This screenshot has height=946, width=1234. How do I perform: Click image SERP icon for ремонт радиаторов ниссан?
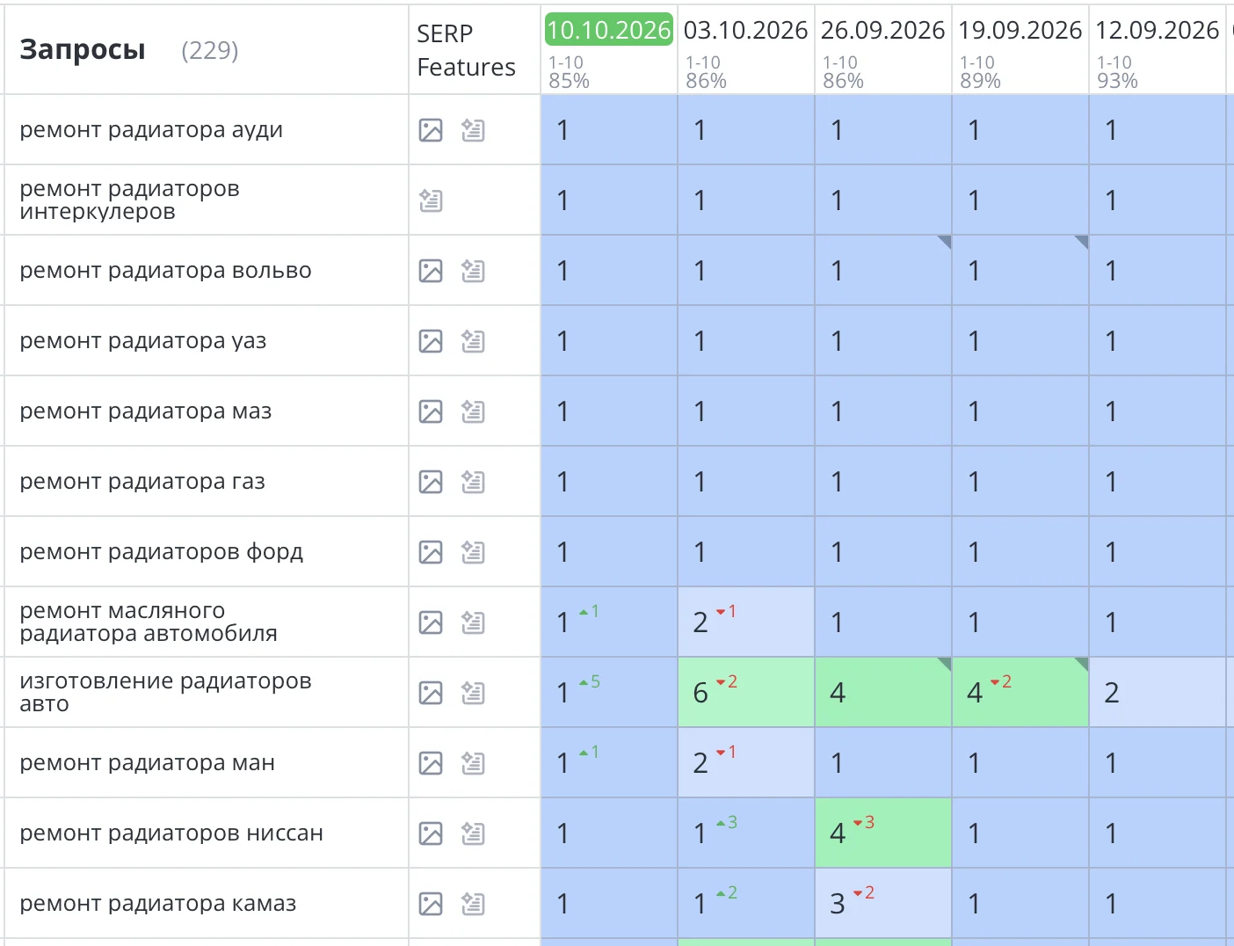pyautogui.click(x=431, y=833)
